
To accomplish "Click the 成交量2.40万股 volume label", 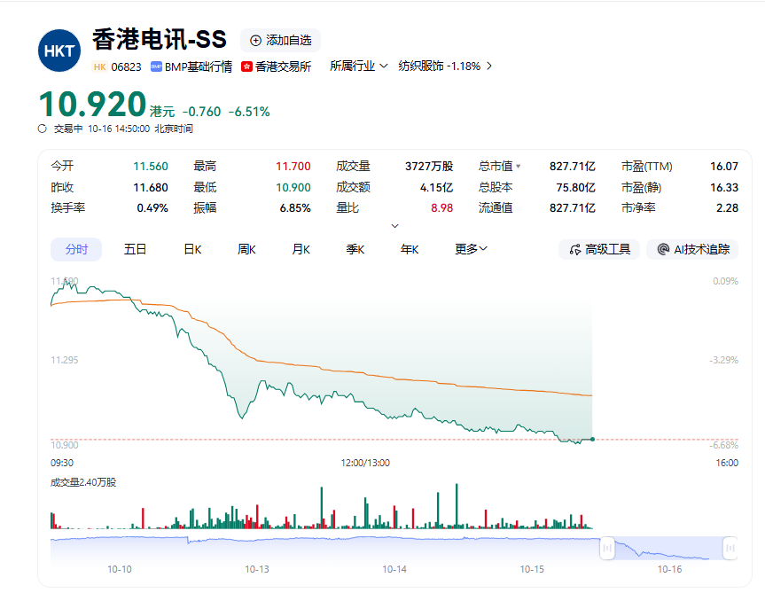I will [x=83, y=483].
